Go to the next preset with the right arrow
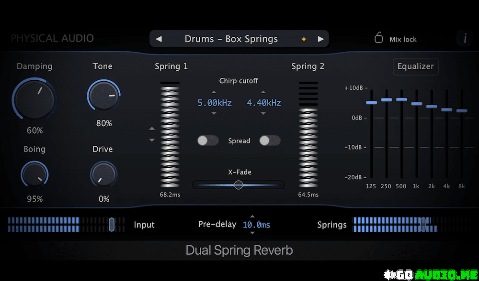Image resolution: width=479 pixels, height=281 pixels. coord(320,39)
